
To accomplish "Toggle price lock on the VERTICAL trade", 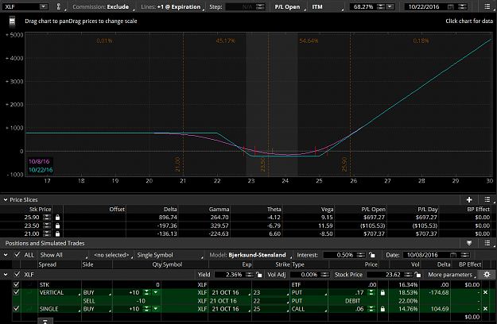I will [382, 293].
